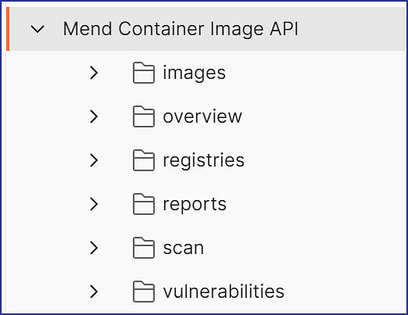Expand the overview folder chevron
This screenshot has width=408, height=315.
[x=94, y=116]
